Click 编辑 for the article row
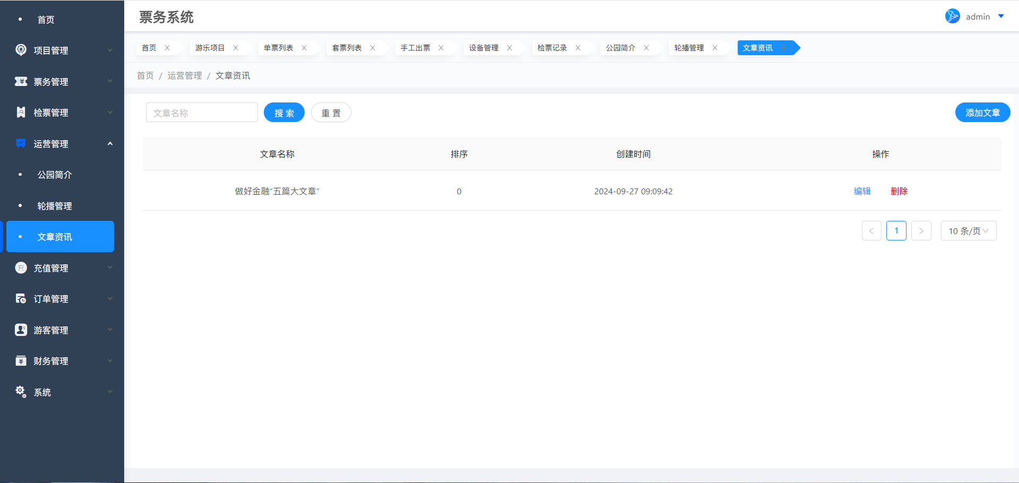This screenshot has width=1019, height=483. pos(862,191)
